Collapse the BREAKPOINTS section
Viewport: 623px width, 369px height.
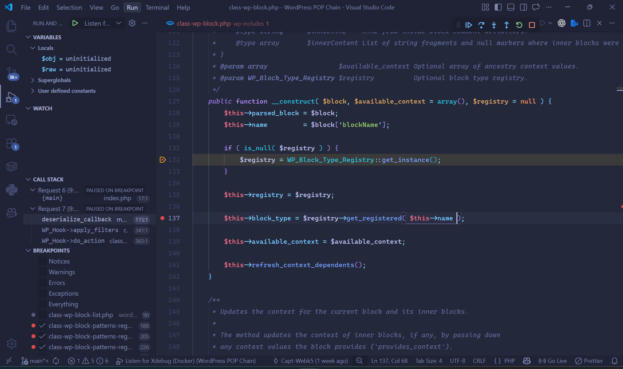(x=28, y=251)
